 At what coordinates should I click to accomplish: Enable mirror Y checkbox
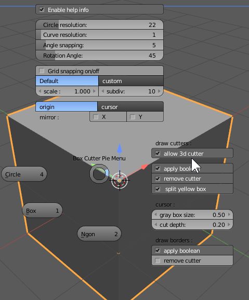(x=133, y=117)
